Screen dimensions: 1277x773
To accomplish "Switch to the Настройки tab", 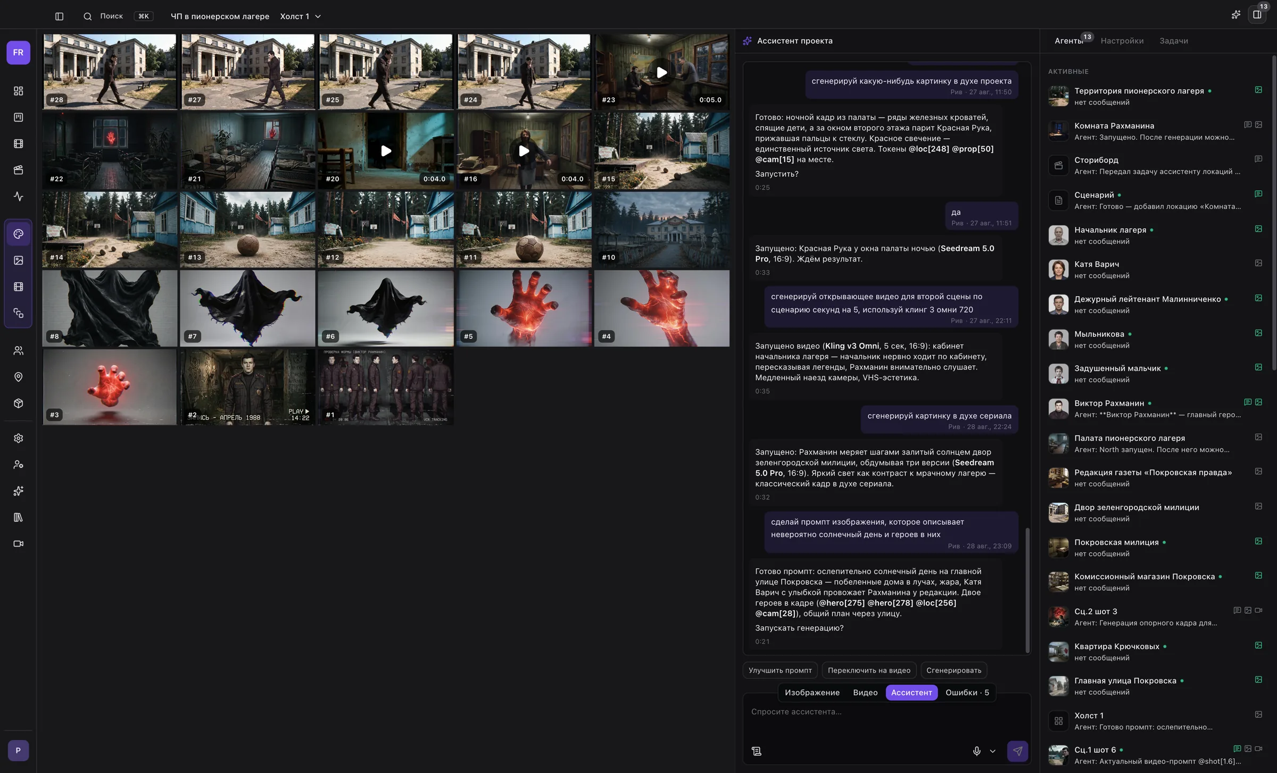I will (1122, 41).
